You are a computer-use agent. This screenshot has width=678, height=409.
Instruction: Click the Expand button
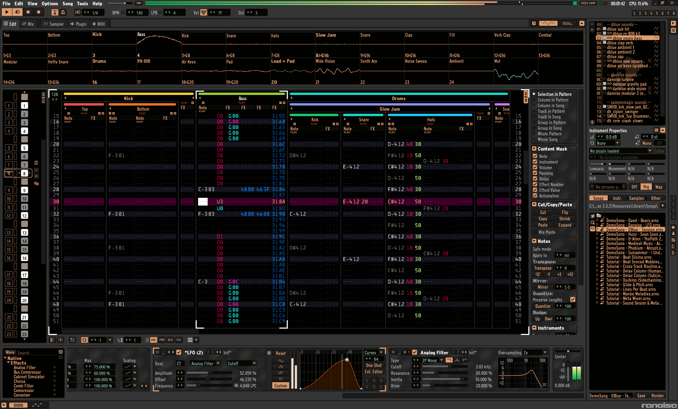pyautogui.click(x=565, y=225)
